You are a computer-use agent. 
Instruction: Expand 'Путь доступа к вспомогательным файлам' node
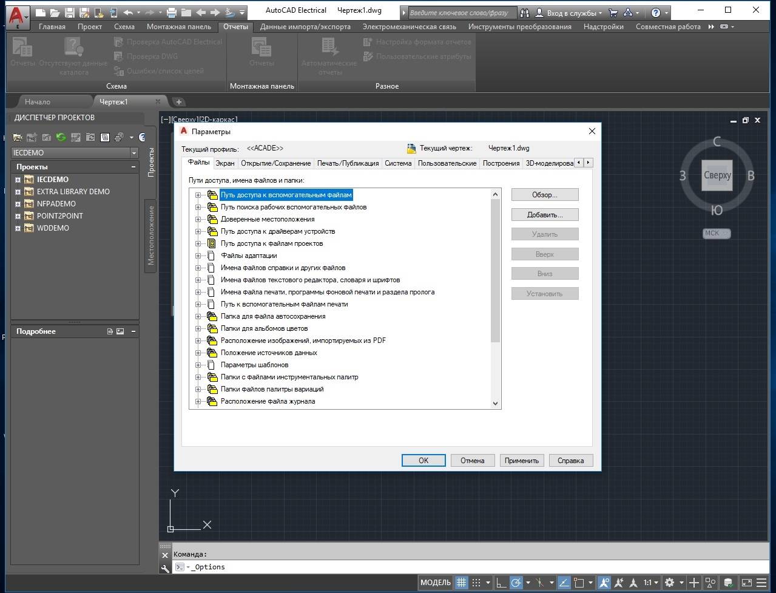(x=198, y=195)
